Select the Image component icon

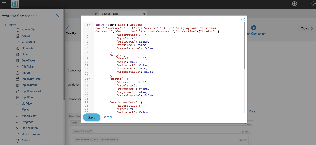[x=18, y=73]
